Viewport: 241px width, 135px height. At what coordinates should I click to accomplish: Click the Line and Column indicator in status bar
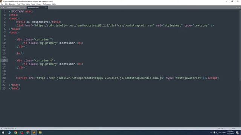click(10, 129)
